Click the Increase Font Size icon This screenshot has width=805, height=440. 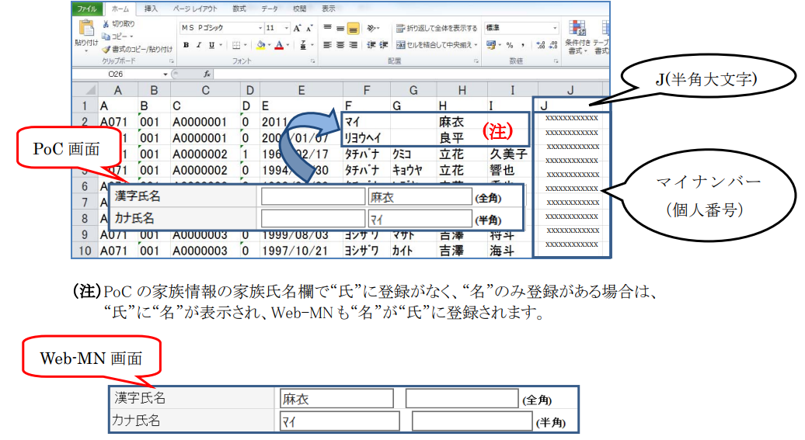[298, 28]
